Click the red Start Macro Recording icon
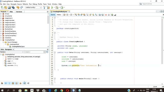The image size is (164, 92). point(106,15)
